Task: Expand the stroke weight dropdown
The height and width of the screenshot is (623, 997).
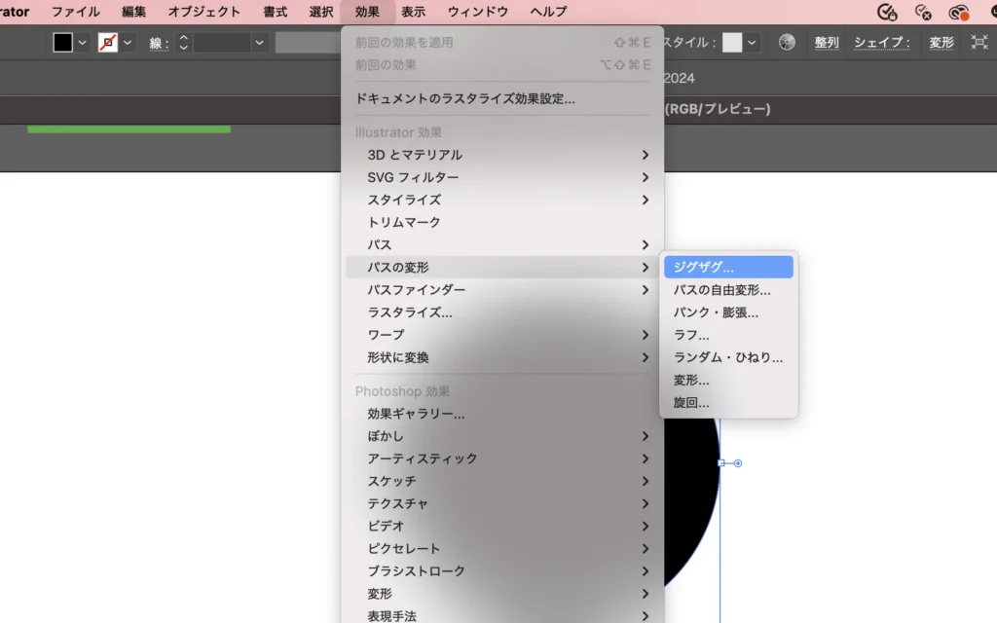Action: click(259, 43)
